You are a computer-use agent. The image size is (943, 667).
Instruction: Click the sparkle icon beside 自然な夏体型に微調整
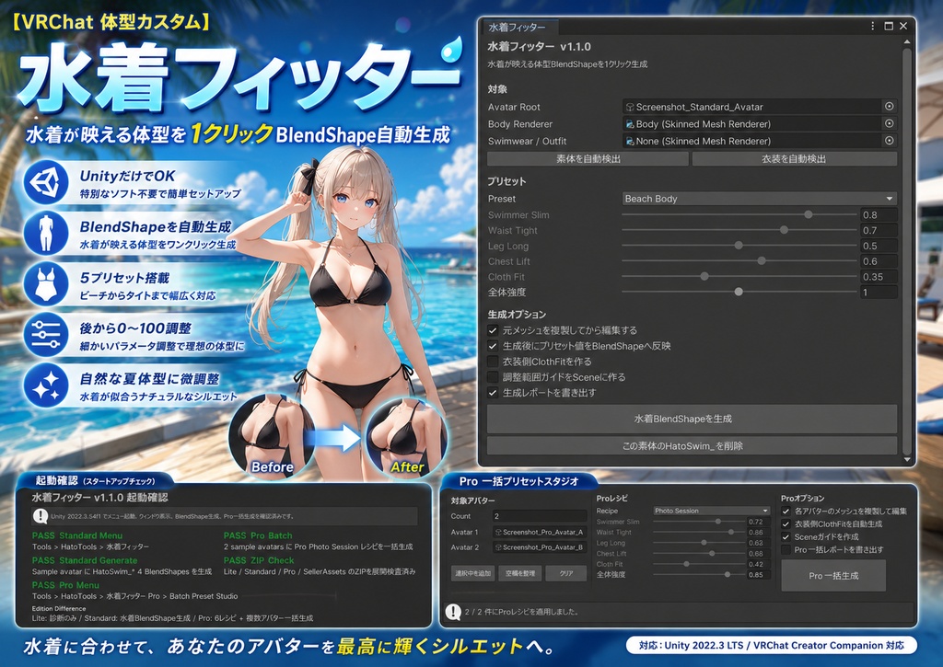tap(46, 385)
